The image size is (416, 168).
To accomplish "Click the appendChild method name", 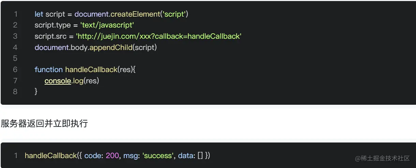I will tap(111, 47).
